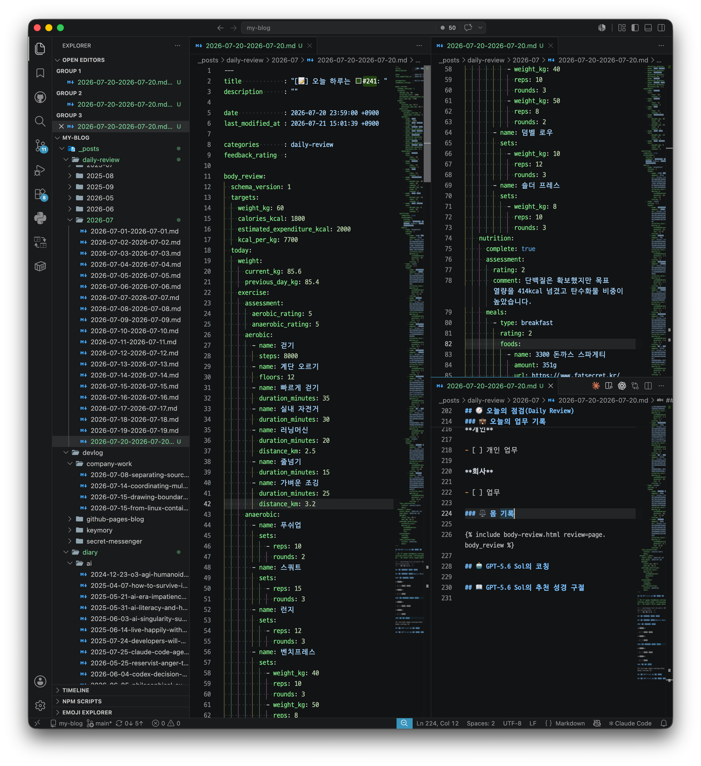The height and width of the screenshot is (766, 701).
Task: Open the Manage gear in activity bar
Action: [x=40, y=706]
